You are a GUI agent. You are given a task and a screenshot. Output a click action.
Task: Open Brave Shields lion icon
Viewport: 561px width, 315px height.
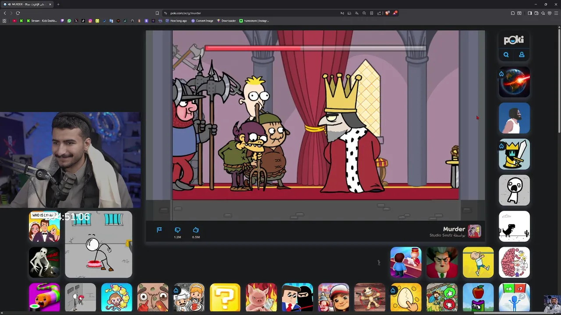(387, 13)
